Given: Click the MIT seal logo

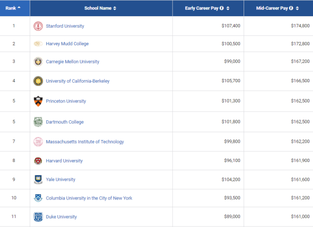Looking at the screenshot, I should [x=38, y=142].
